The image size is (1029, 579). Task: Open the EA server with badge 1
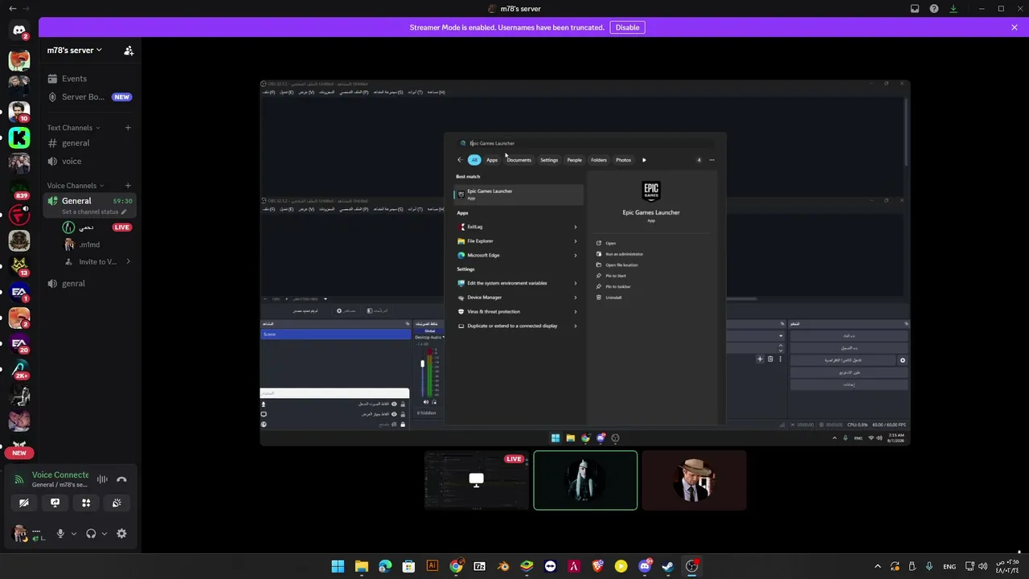click(x=19, y=292)
